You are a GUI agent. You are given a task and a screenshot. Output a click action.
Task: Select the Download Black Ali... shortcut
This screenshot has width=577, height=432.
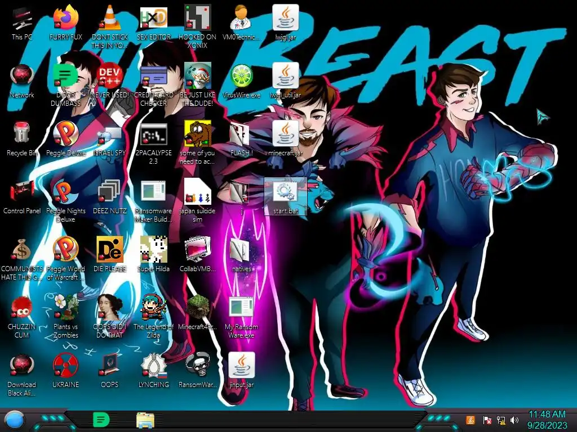(x=22, y=375)
